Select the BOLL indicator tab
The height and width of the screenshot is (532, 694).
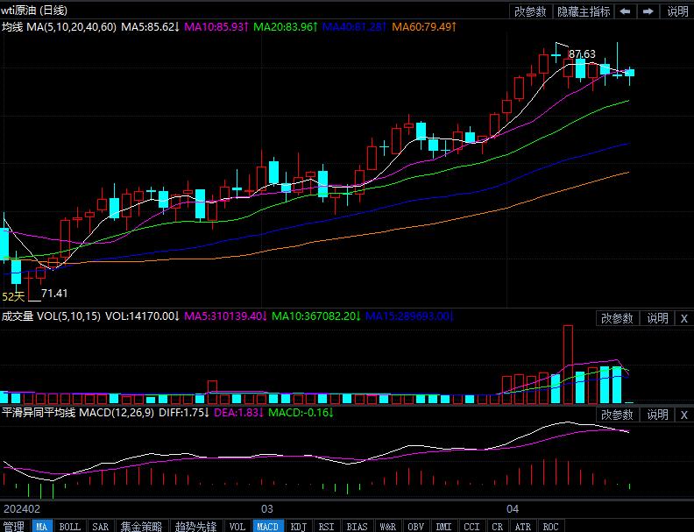click(x=70, y=526)
